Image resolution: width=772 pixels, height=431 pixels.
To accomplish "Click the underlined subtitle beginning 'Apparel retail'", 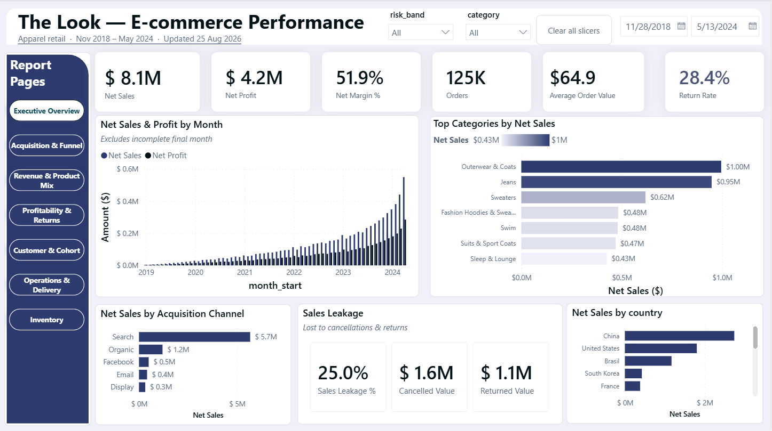I will click(x=130, y=39).
